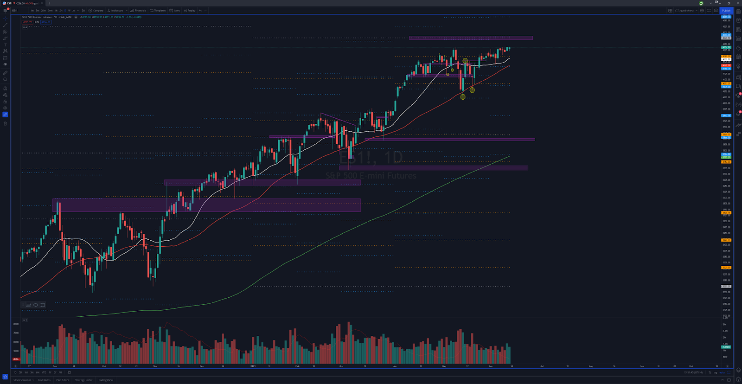
Task: Open indicator Templates
Action: [x=158, y=10]
